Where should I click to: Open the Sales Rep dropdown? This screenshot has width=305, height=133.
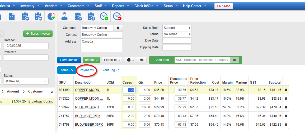tap(177, 28)
